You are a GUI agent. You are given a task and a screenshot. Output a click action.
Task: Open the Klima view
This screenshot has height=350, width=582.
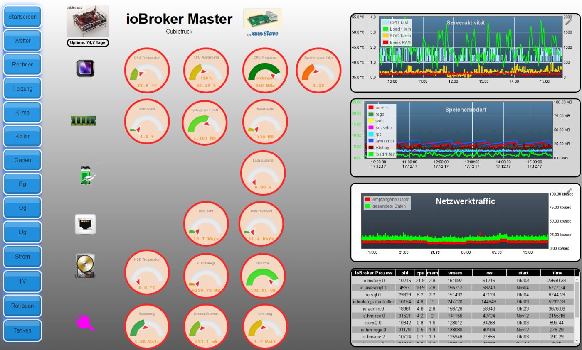22,112
